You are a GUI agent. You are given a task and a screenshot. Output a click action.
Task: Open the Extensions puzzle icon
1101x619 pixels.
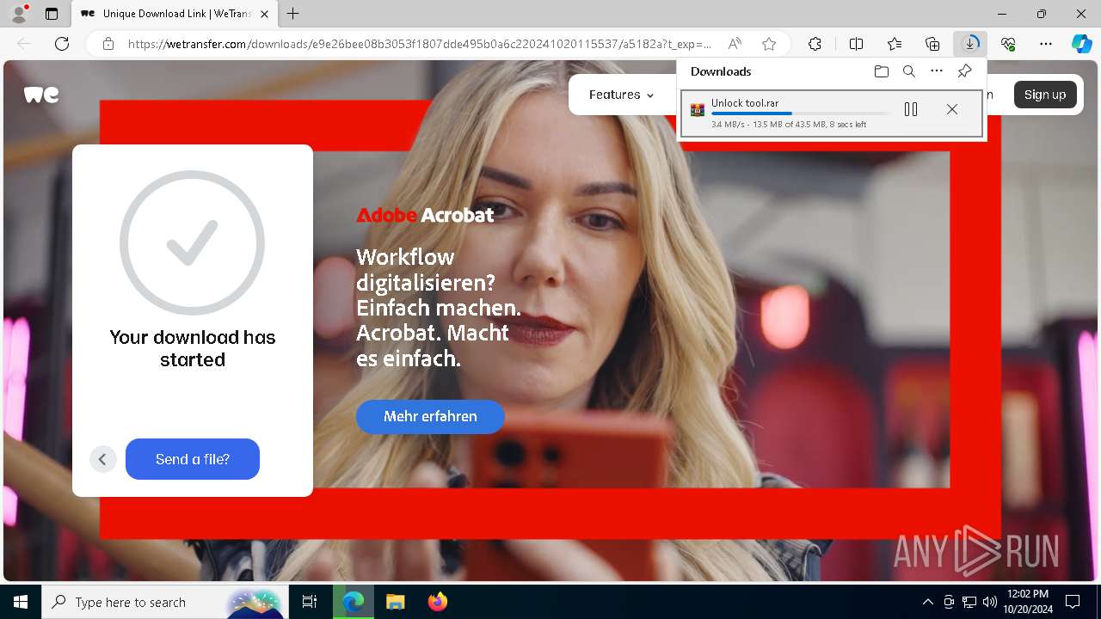coord(815,44)
